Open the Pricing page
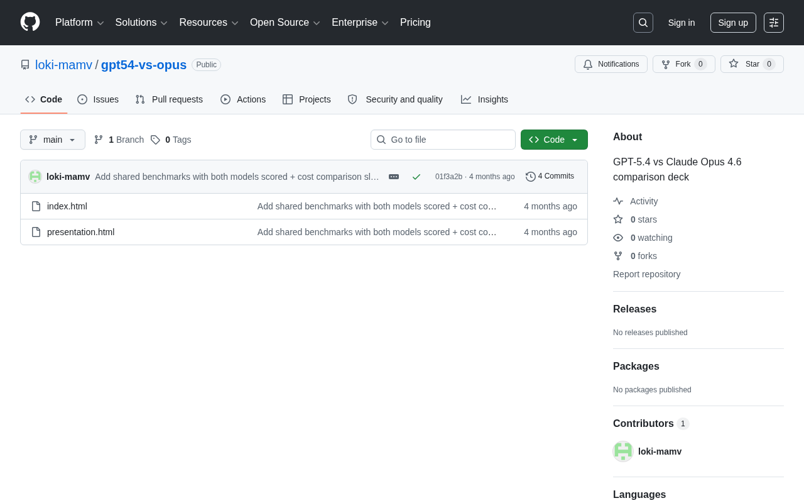Viewport: 804px width, 503px height. point(415,23)
